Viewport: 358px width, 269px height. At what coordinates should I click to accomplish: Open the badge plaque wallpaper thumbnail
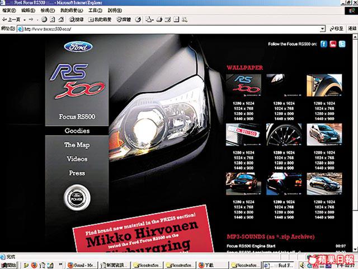244,134
